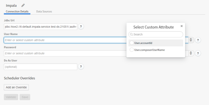Image resolution: width=209 pixels, height=105 pixels.
Task: Click the User.composerUserName label text
Action: click(x=149, y=50)
